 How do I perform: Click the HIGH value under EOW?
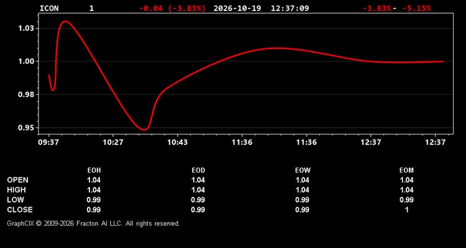tap(302, 190)
